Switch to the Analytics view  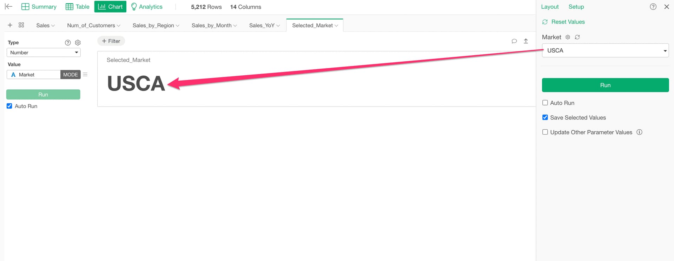pyautogui.click(x=147, y=7)
